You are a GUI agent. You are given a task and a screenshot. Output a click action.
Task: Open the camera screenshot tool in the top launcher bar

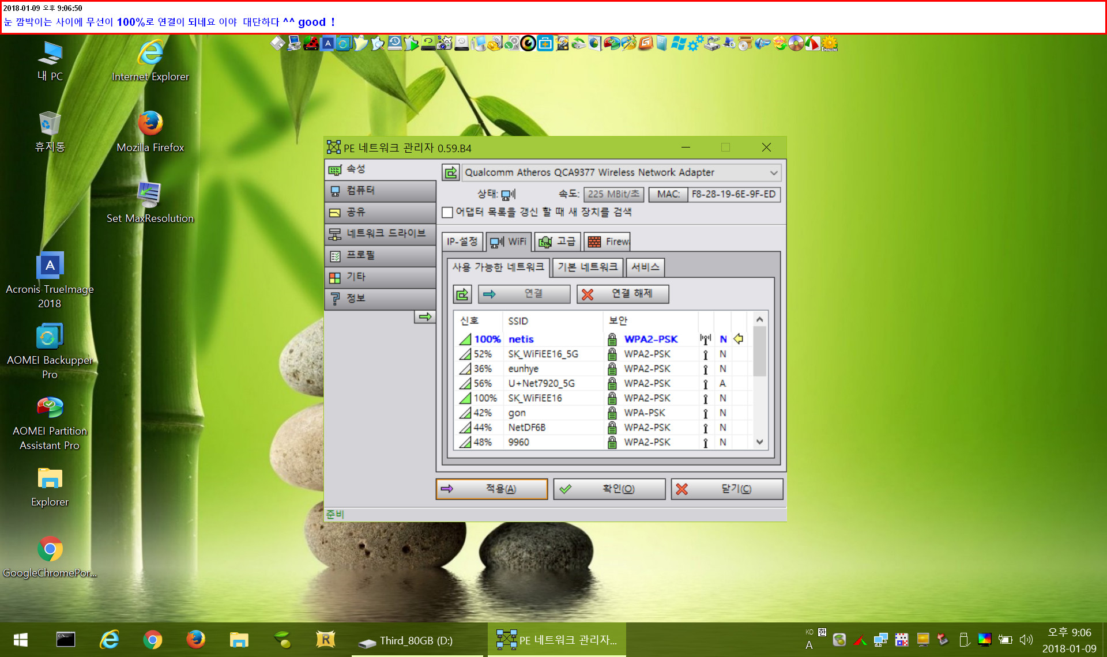(444, 43)
